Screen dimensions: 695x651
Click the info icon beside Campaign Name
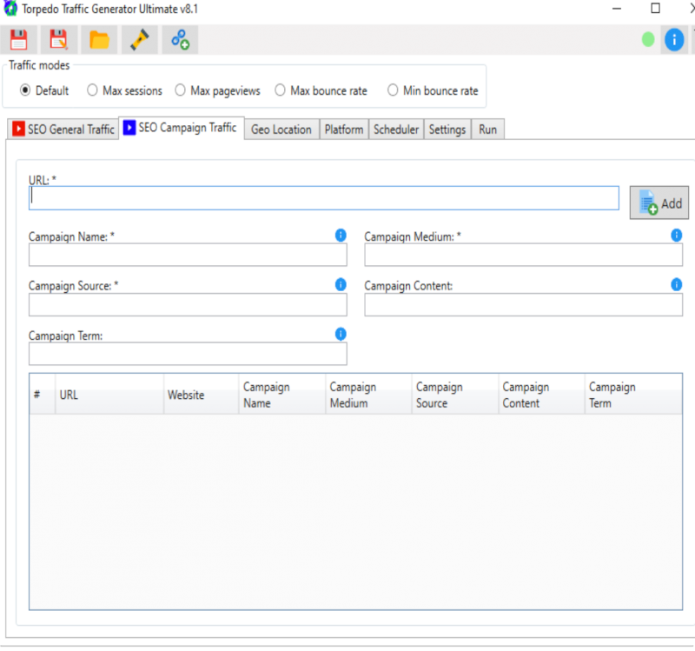tap(341, 235)
